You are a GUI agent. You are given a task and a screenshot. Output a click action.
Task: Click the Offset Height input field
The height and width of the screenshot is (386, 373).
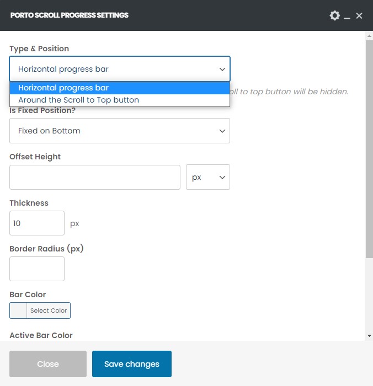(95, 177)
